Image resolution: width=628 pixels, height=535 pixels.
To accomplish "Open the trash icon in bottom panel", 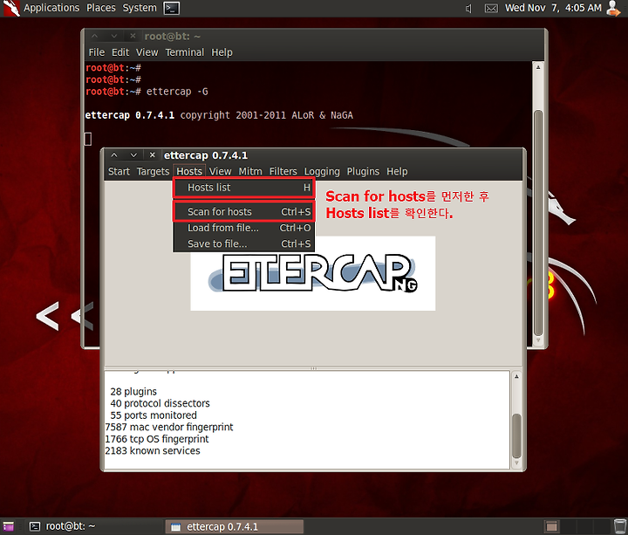I will (x=619, y=526).
